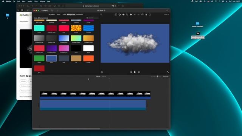Open Control Center icon in menu bar
The width and height of the screenshot is (242, 136).
click(x=223, y=1)
